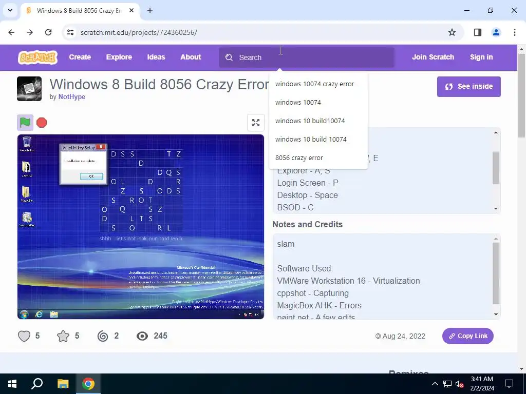Click the muted volume tray icon
526x394 pixels.
[x=460, y=384]
